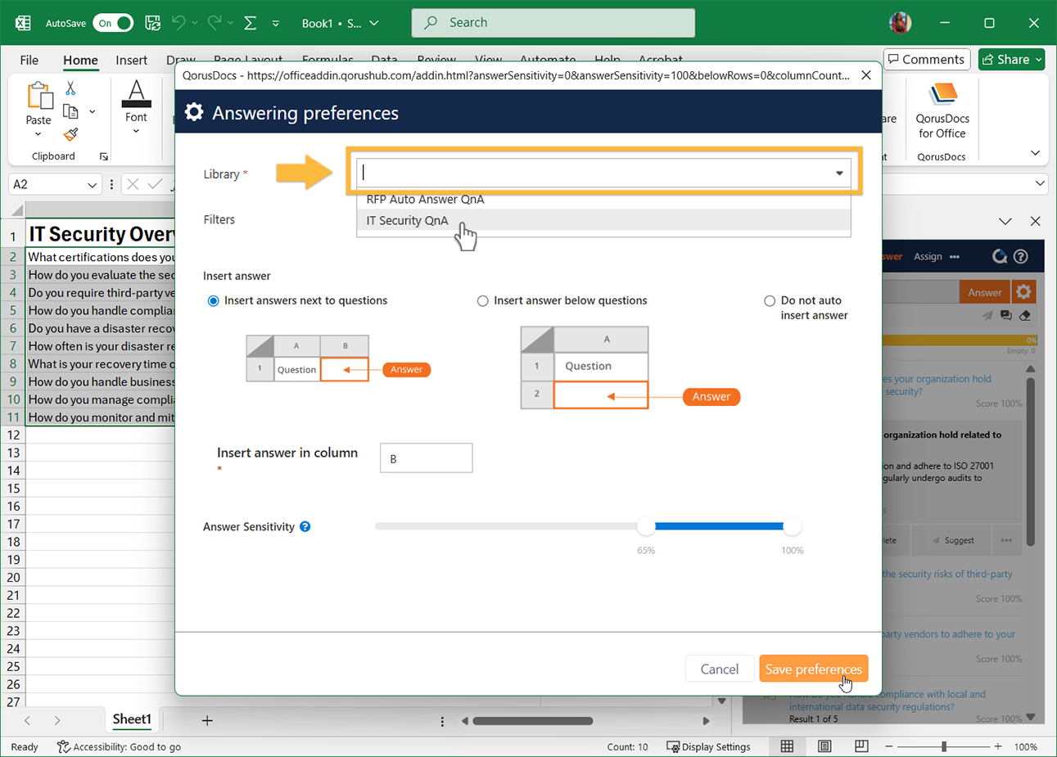The image size is (1057, 757).
Task: Select Do not auto insert answer
Action: (x=770, y=301)
